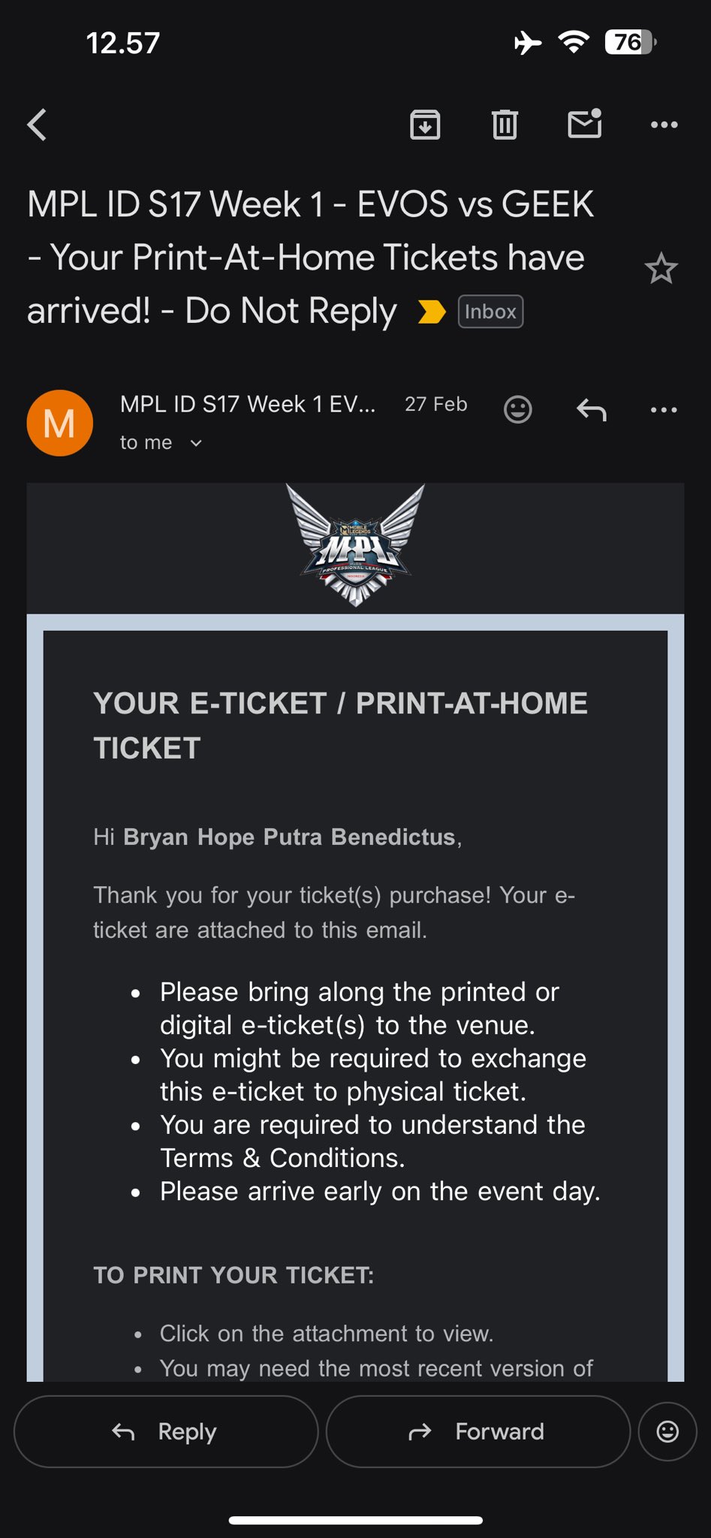The image size is (711, 1538).
Task: Add emoji reaction beside the date
Action: [517, 409]
